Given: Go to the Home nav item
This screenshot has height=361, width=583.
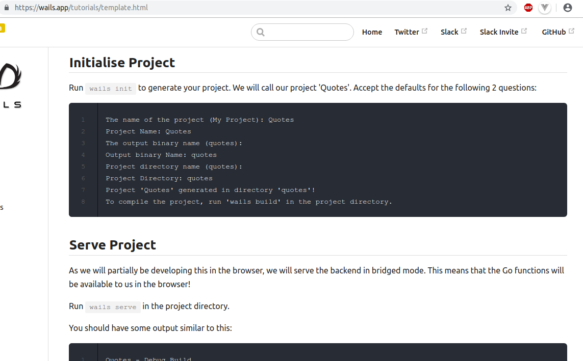Looking at the screenshot, I should (x=372, y=32).
